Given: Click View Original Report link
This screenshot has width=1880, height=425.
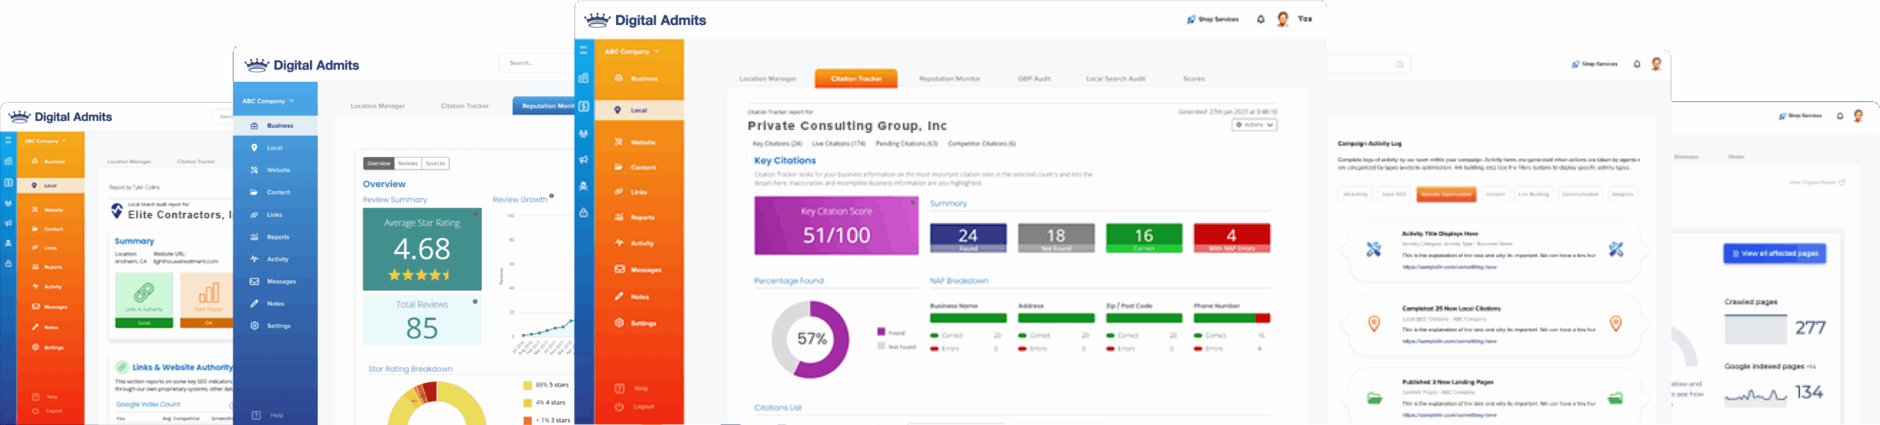Looking at the screenshot, I should pyautogui.click(x=1817, y=182).
